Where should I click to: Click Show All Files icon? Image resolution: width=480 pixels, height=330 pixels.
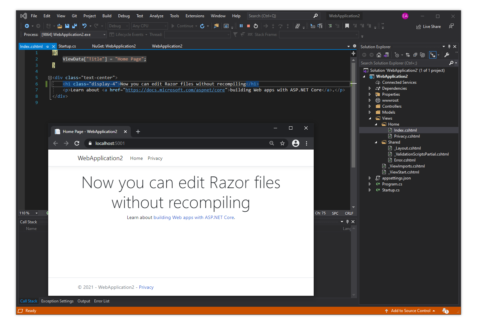pyautogui.click(x=422, y=55)
